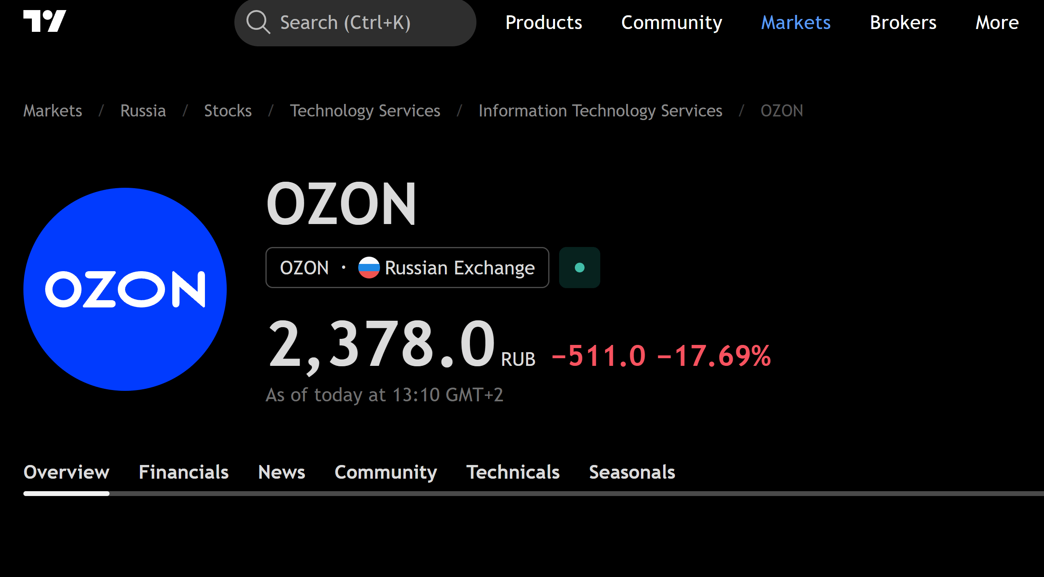Click the TradingView logo icon

pyautogui.click(x=45, y=21)
